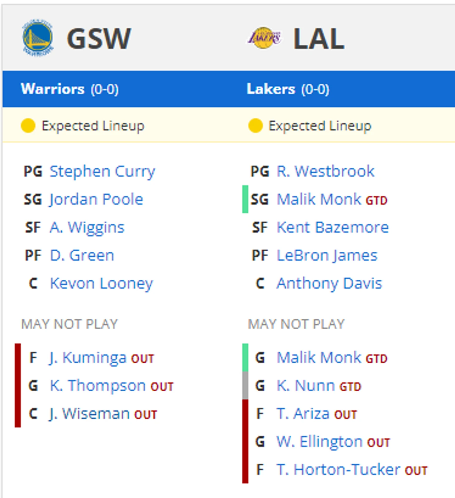Click the Los Angeles Lakers logo icon

click(265, 38)
